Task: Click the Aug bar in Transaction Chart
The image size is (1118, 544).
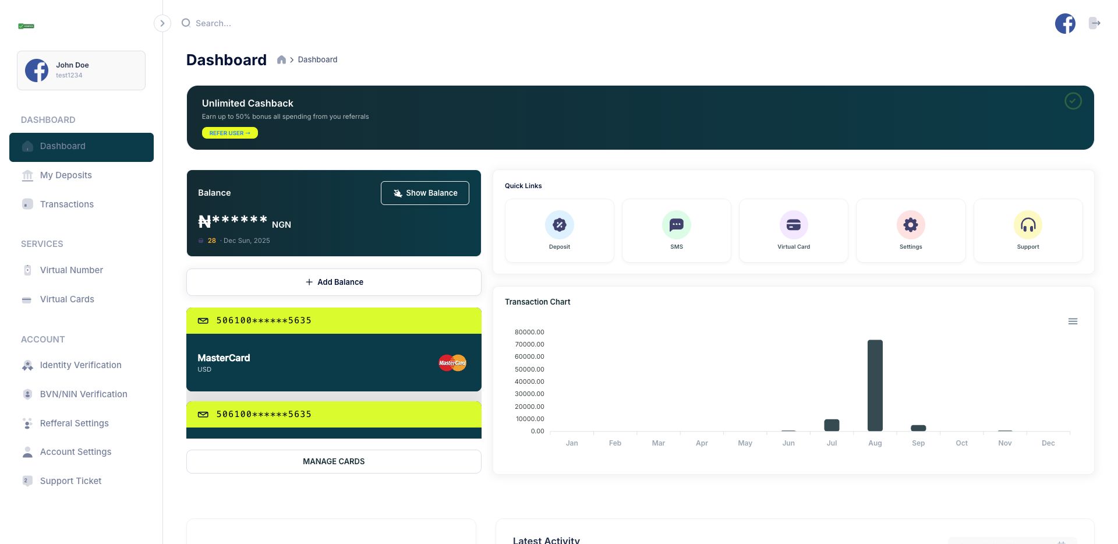Action: coord(875,386)
